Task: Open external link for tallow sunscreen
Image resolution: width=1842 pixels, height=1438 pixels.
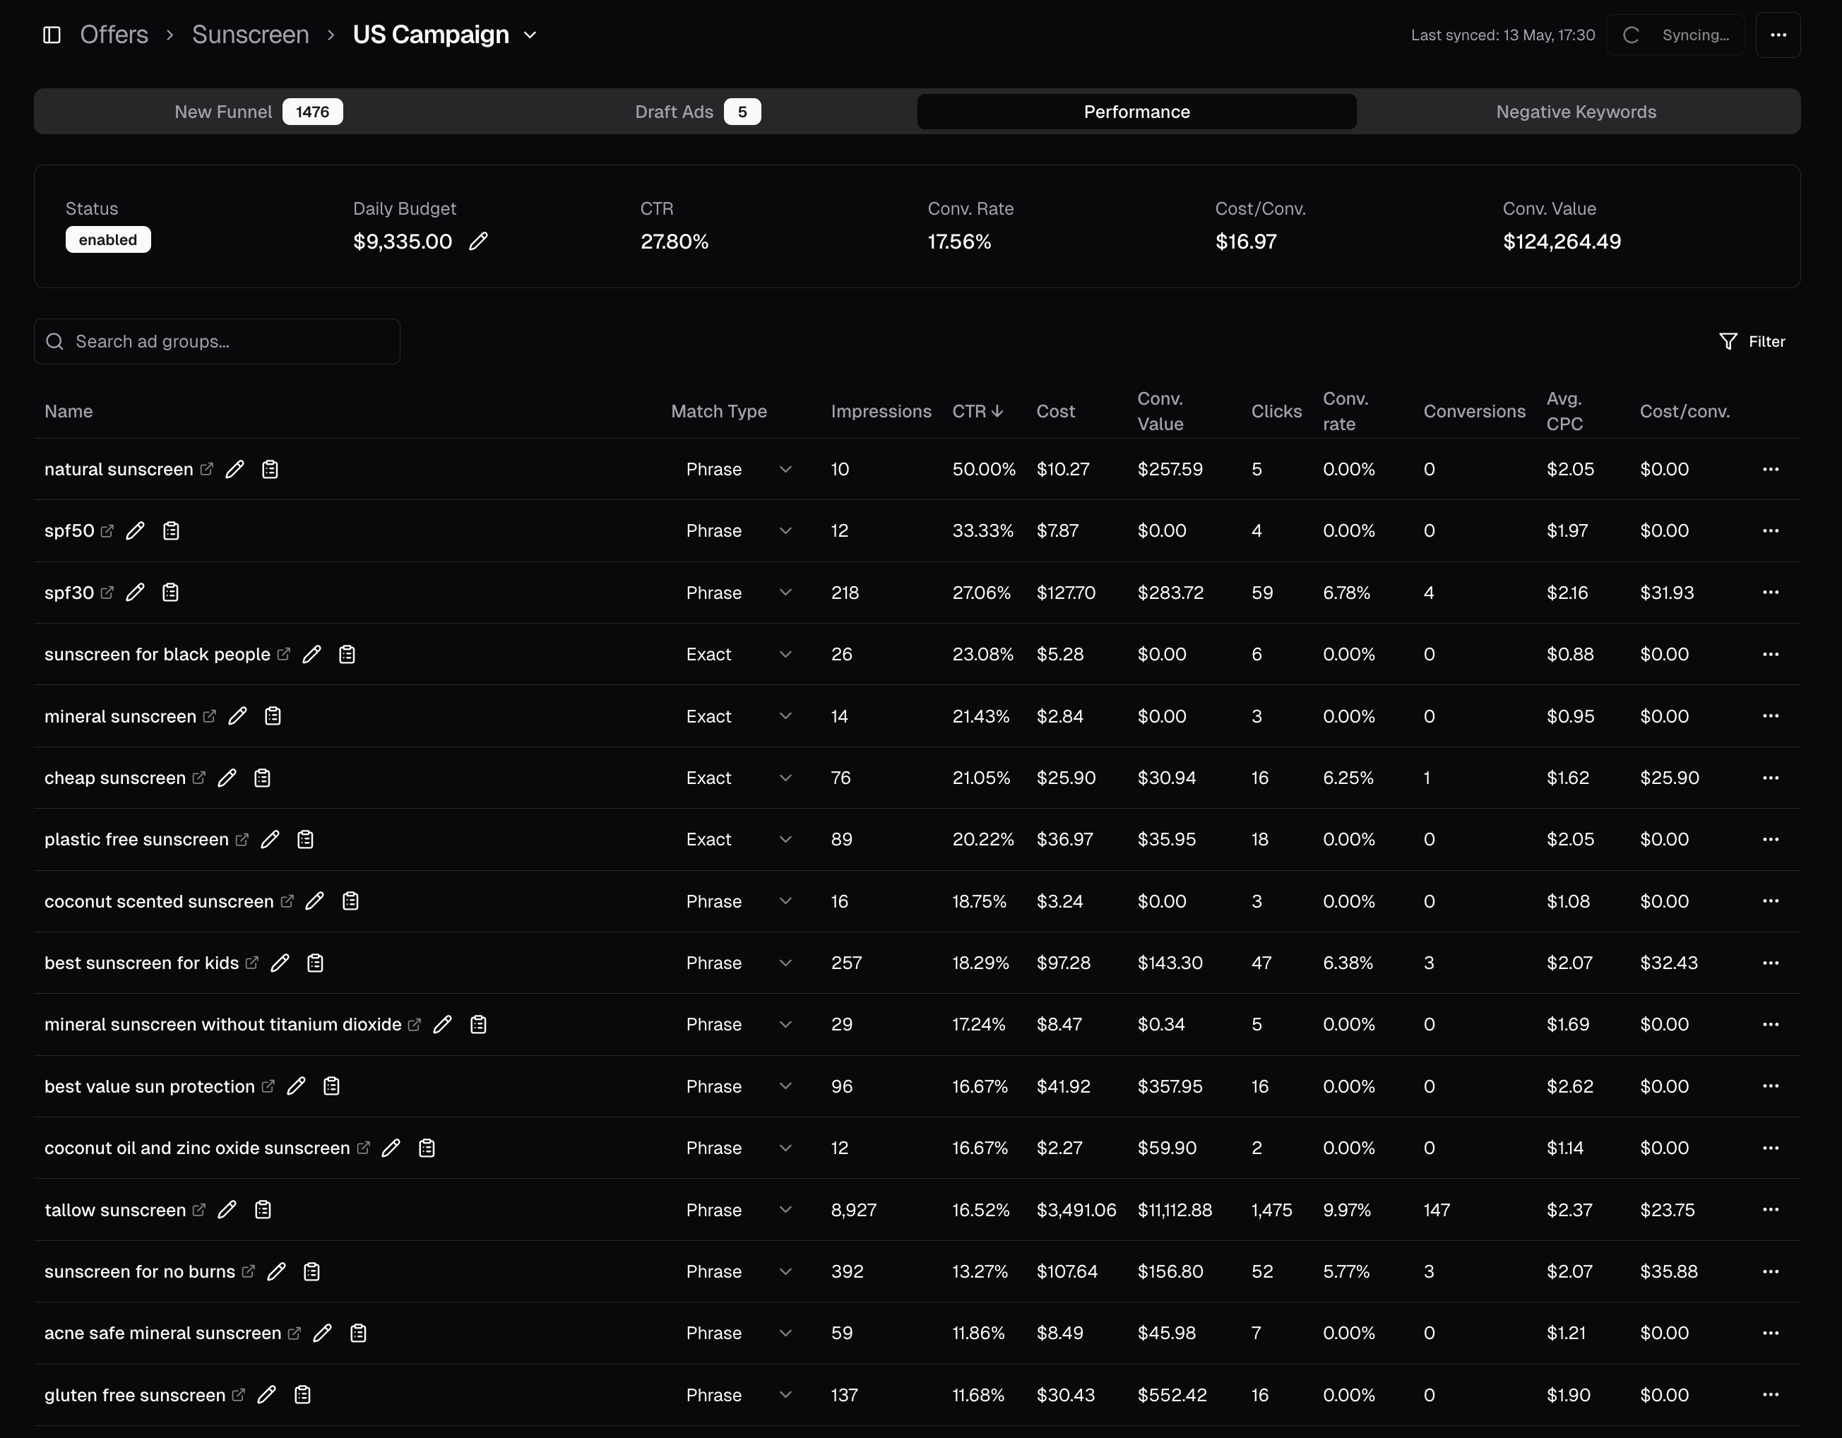Action: (199, 1209)
